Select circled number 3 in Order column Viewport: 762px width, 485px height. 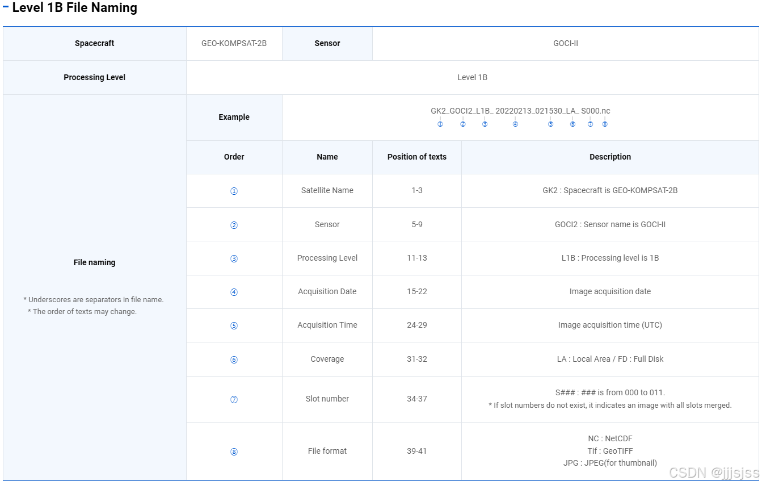(234, 258)
